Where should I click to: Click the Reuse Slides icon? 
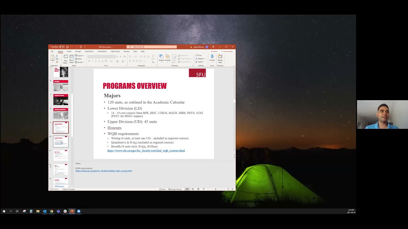[x=71, y=57]
